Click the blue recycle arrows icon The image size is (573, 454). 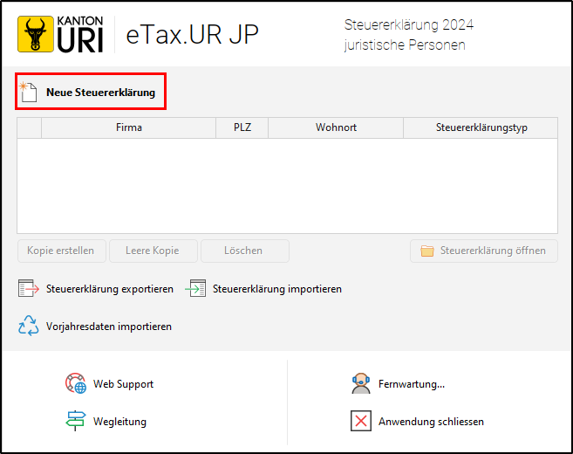[29, 326]
